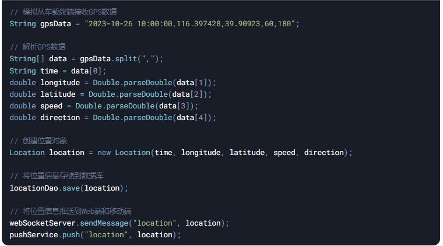443x246 pixels.
Task: Click the pushService object name
Action: click(x=34, y=234)
